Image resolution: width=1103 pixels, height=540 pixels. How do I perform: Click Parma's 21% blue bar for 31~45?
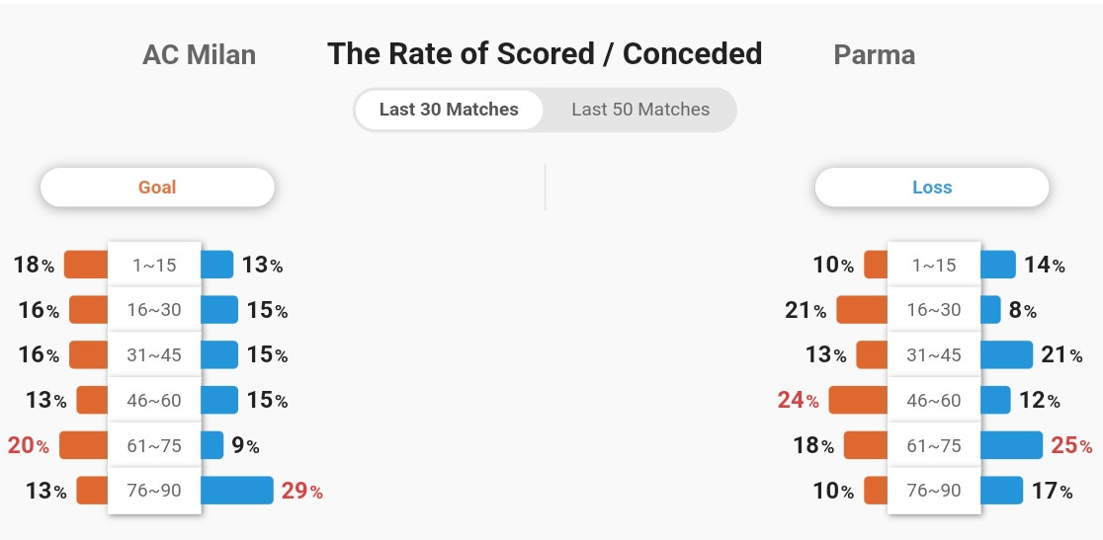coord(1006,354)
